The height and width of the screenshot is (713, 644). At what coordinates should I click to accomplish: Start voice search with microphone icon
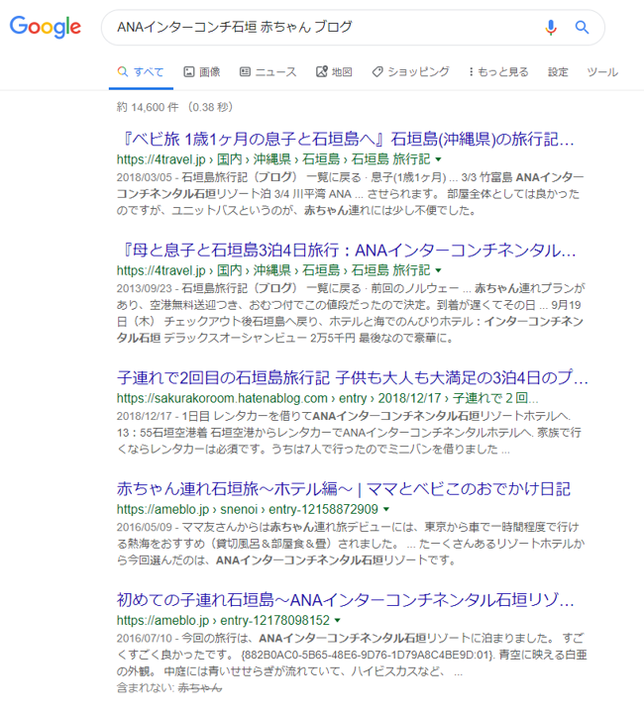click(550, 28)
